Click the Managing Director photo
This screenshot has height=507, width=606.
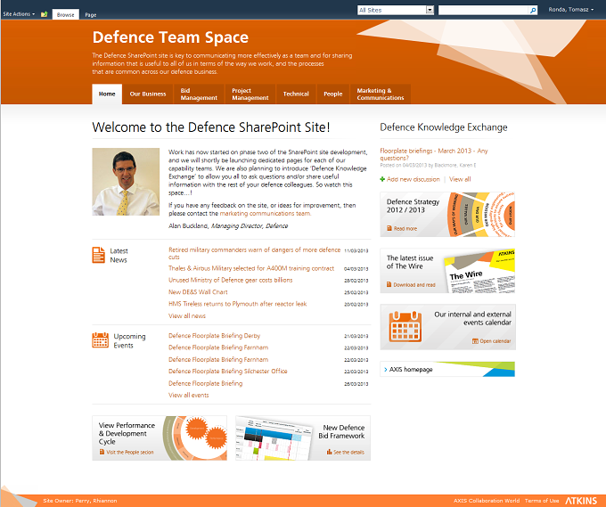click(x=126, y=182)
